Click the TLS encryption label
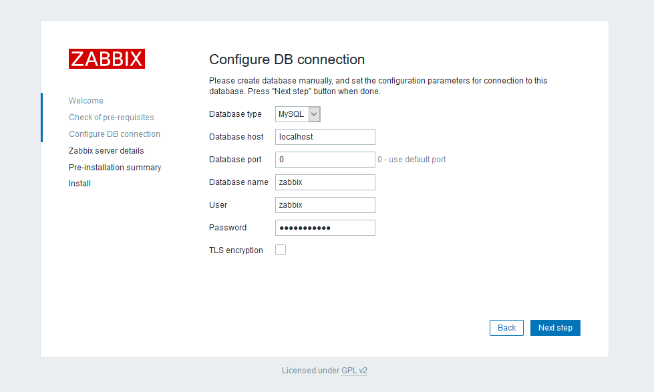654x392 pixels. [x=236, y=250]
